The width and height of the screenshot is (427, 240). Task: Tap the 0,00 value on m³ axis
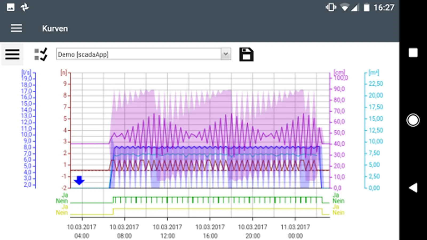coord(374,188)
